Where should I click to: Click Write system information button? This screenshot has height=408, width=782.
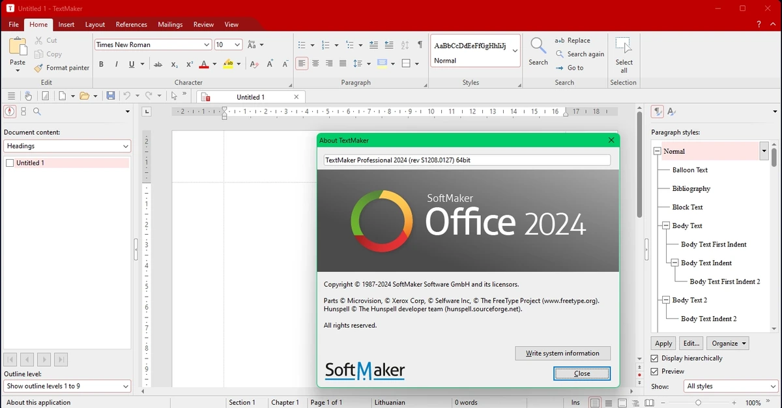(x=562, y=353)
